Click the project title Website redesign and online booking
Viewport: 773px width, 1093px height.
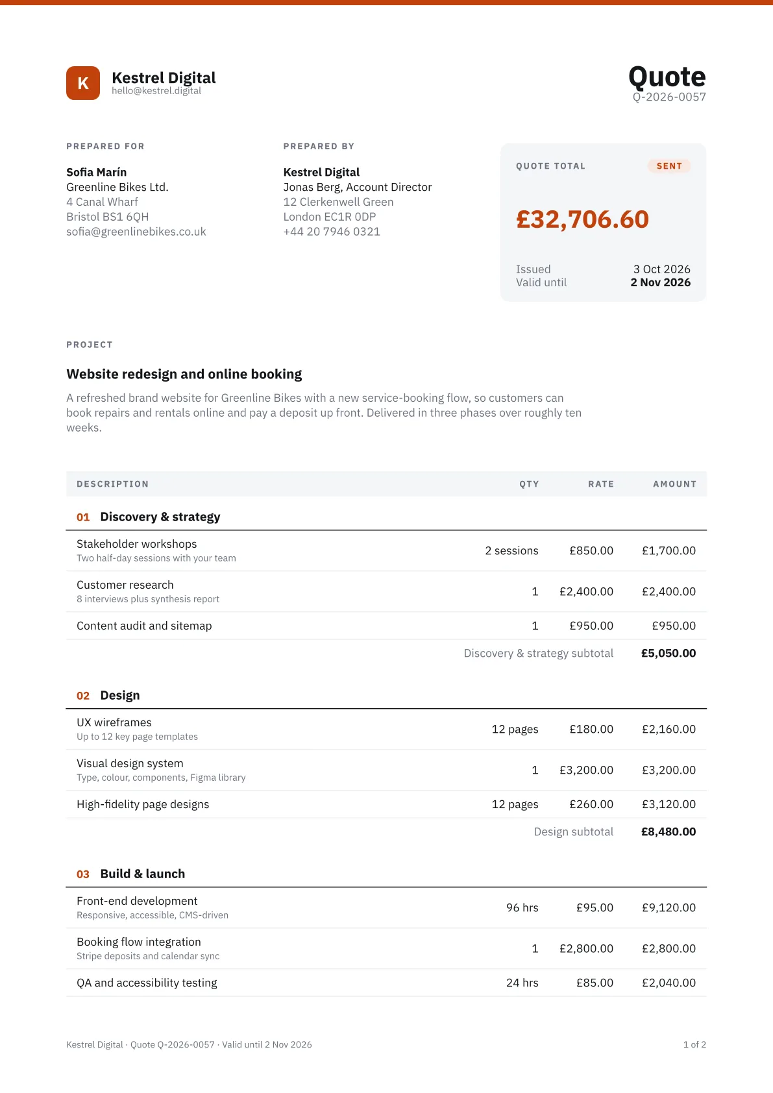tap(184, 374)
